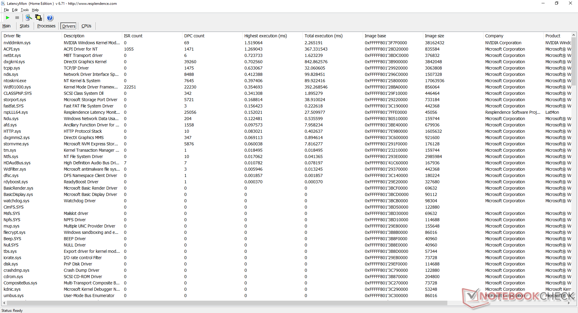The width and height of the screenshot is (578, 313).
Task: Open the File menu
Action: [x=6, y=10]
